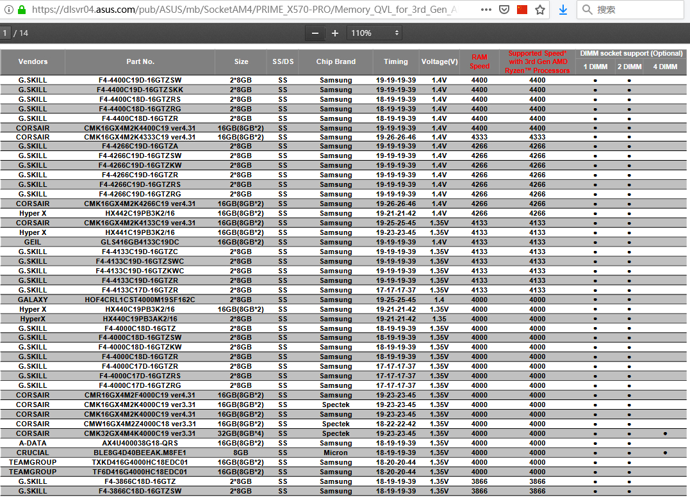Image resolution: width=690 pixels, height=498 pixels.
Task: Click the 4 DIMM dot in CRUCIAL row
Action: tap(665, 453)
